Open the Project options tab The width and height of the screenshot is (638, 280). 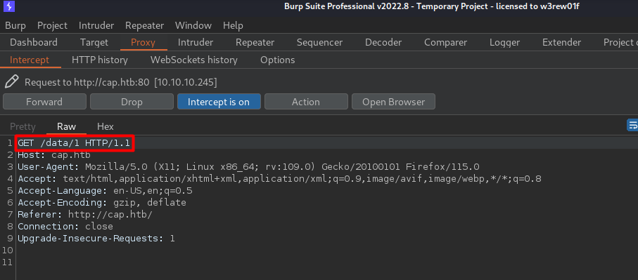coord(620,43)
